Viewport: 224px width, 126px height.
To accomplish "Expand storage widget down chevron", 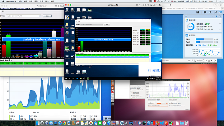I will coord(220,30).
